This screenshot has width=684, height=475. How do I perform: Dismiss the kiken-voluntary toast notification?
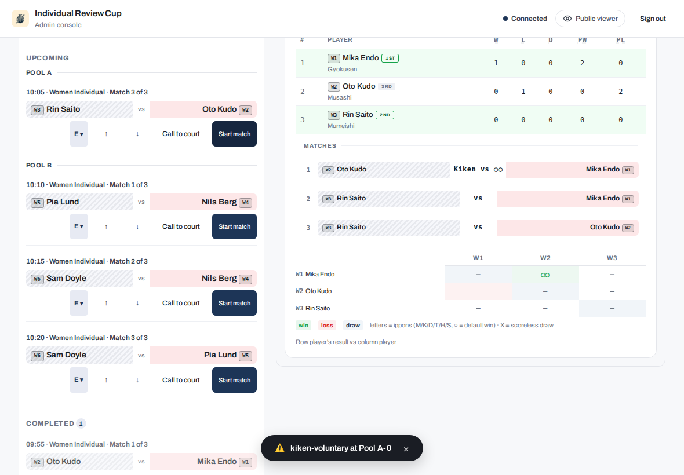[406, 449]
